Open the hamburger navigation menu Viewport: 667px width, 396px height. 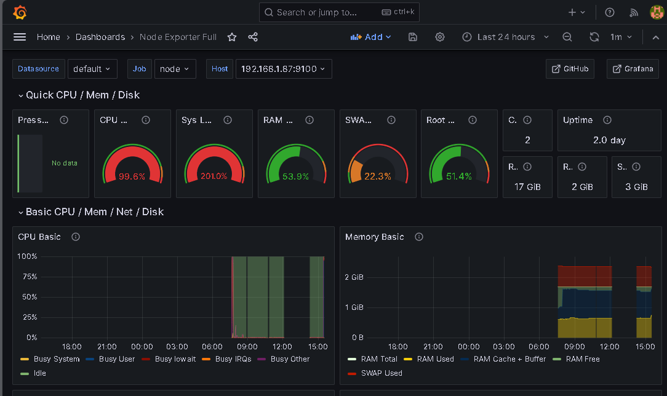pos(20,37)
